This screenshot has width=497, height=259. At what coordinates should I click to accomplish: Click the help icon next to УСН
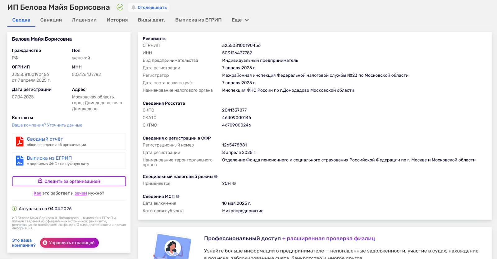[x=234, y=184]
